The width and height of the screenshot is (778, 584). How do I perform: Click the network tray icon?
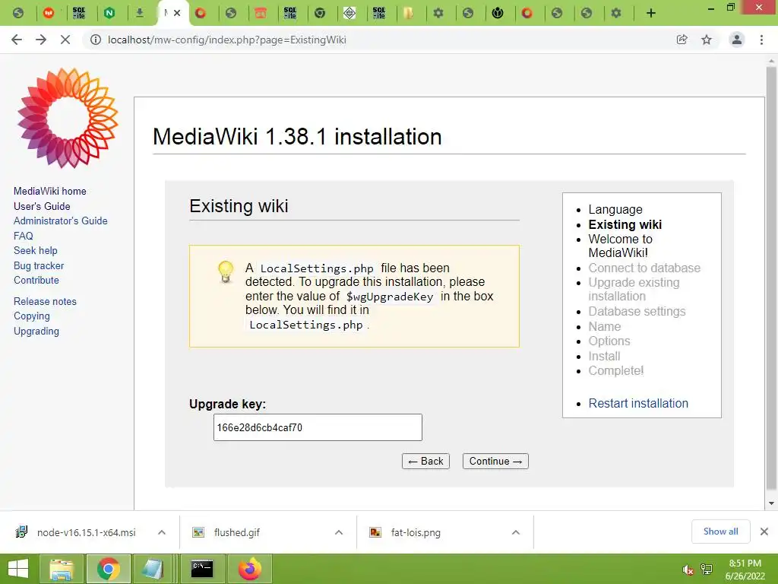pos(707,570)
